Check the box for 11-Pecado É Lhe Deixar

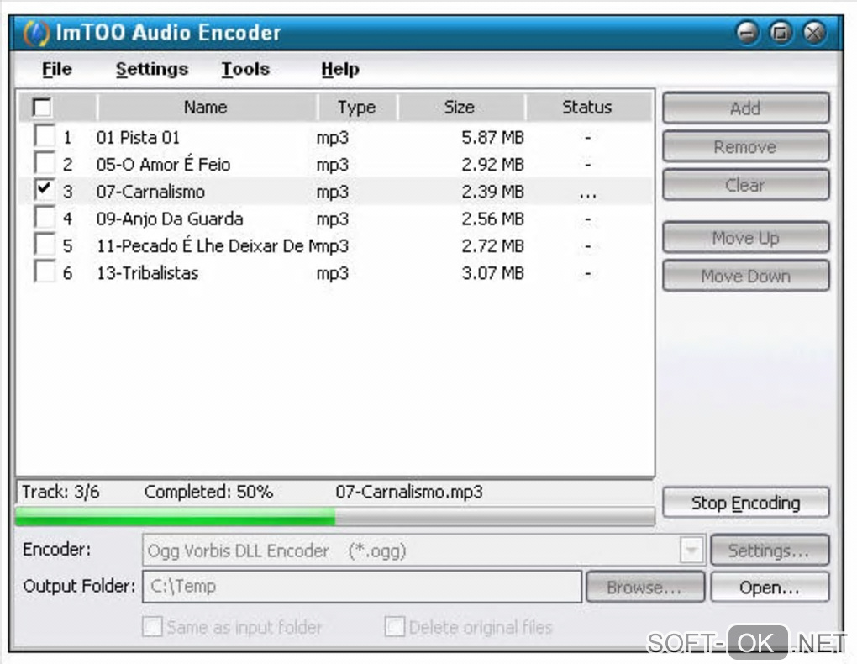tap(45, 244)
